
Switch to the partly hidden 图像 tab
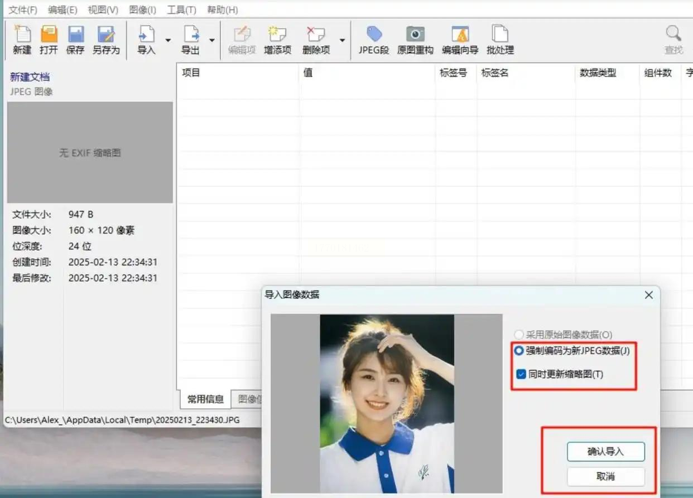click(x=247, y=399)
